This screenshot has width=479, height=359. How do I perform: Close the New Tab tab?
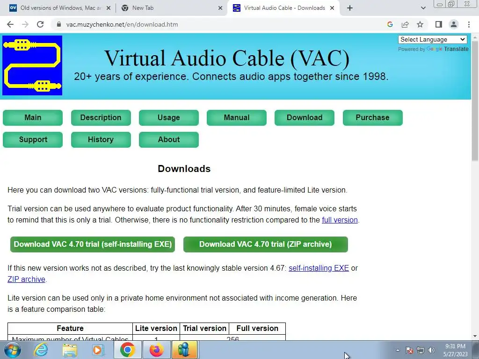tap(220, 8)
